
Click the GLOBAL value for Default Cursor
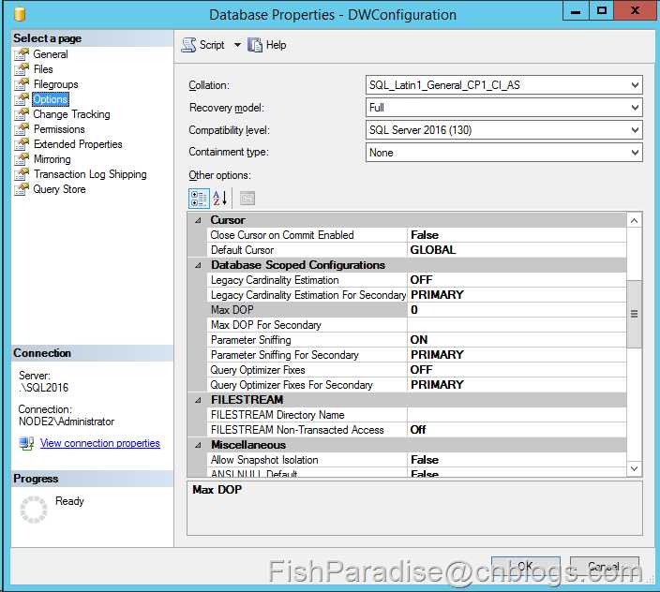coord(433,250)
